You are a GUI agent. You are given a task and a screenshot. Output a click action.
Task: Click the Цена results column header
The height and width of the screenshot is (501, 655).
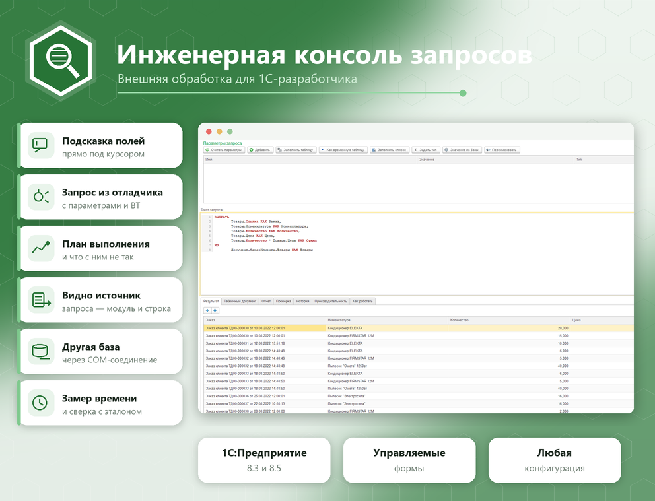(602, 320)
